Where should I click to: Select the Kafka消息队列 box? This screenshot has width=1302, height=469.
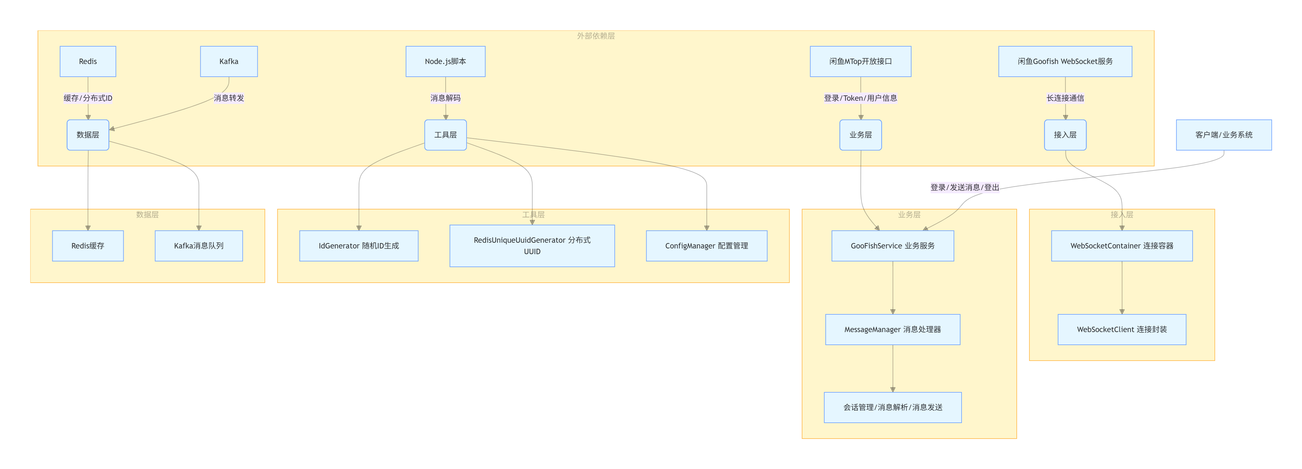click(x=199, y=246)
